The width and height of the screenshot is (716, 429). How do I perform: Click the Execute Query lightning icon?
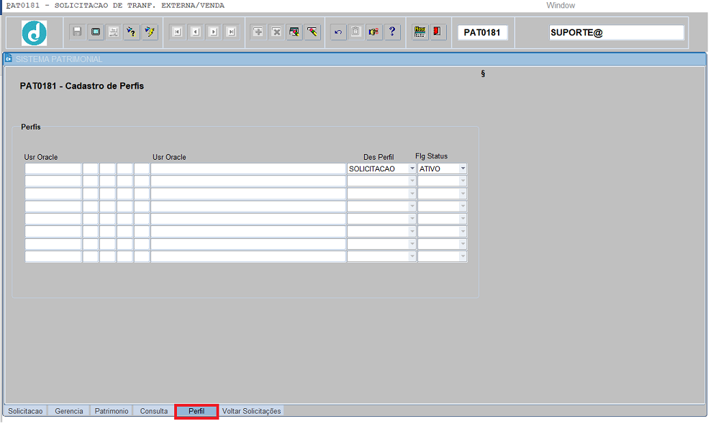[x=150, y=32]
